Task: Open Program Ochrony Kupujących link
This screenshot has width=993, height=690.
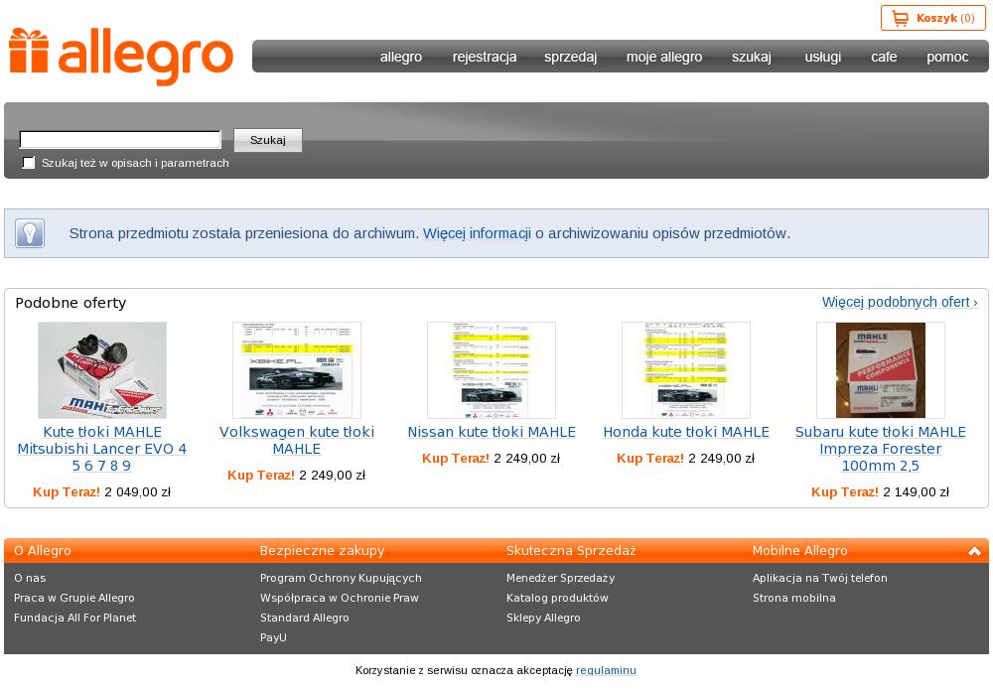Action: click(341, 578)
